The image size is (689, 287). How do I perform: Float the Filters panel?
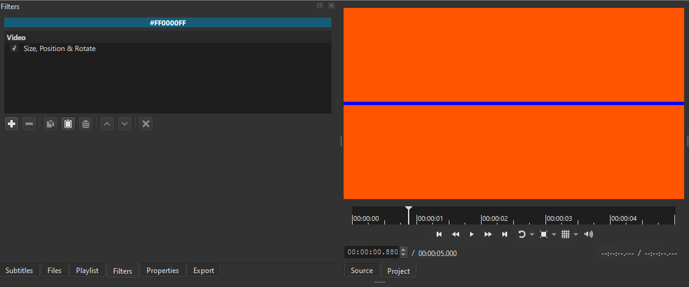320,5
